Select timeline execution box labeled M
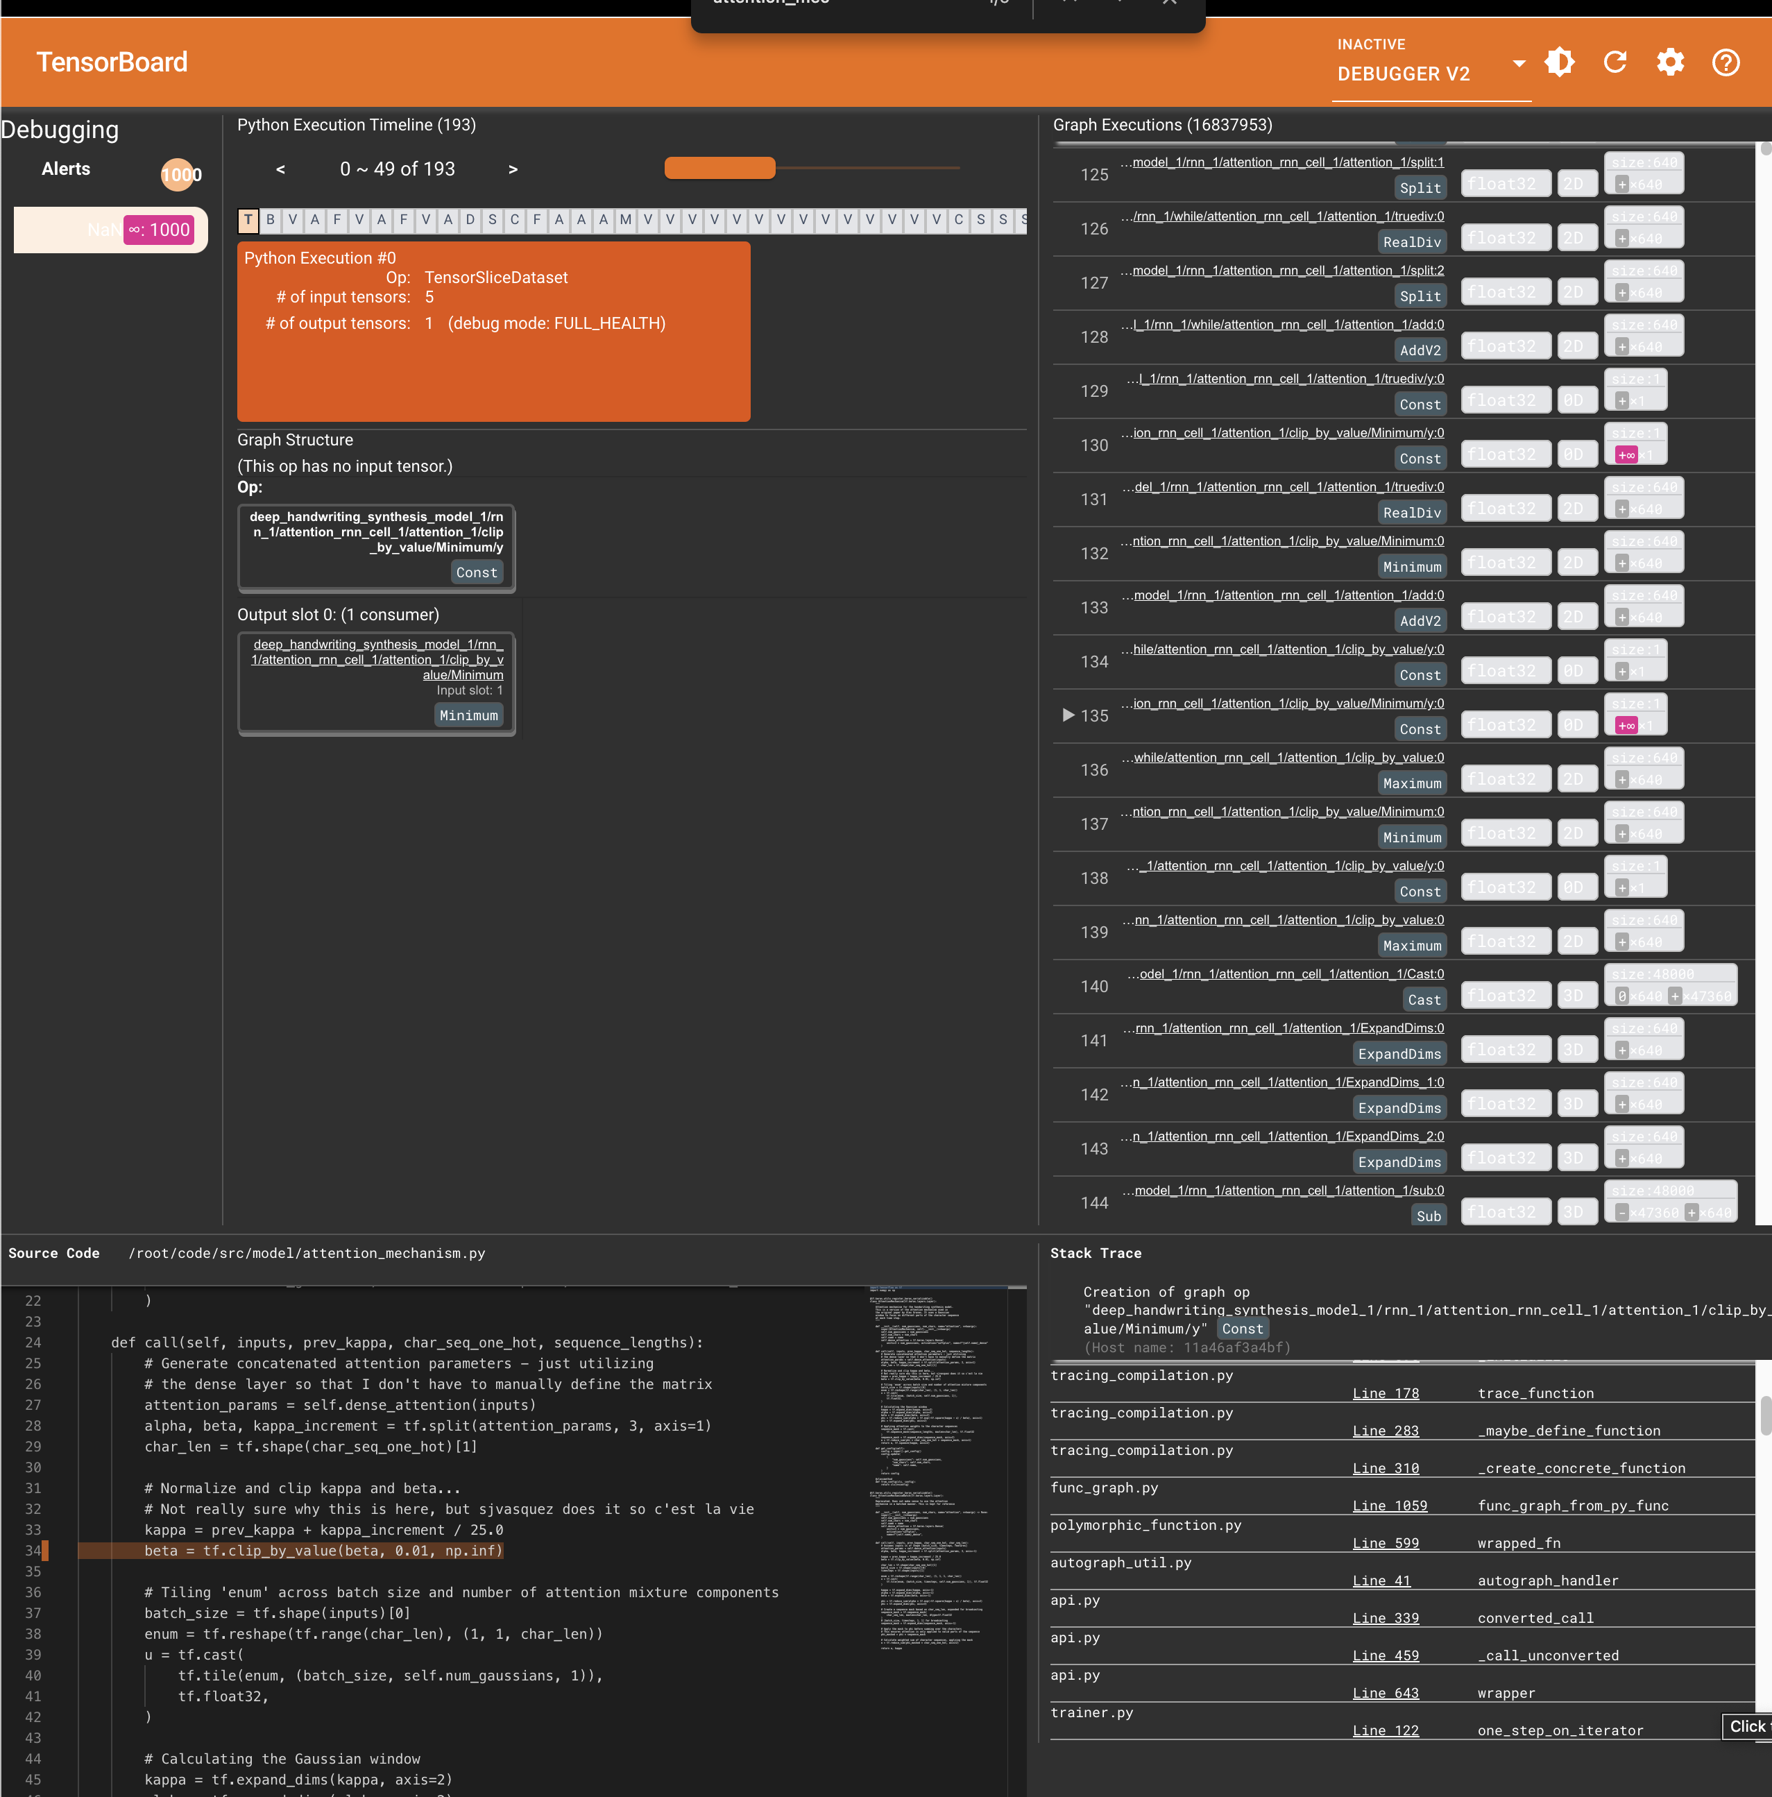Image resolution: width=1772 pixels, height=1797 pixels. 625,219
